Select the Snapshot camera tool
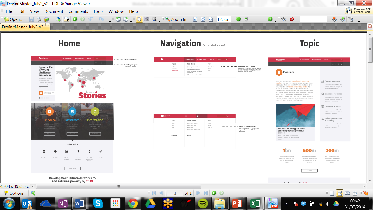 pyautogui.click(x=147, y=19)
